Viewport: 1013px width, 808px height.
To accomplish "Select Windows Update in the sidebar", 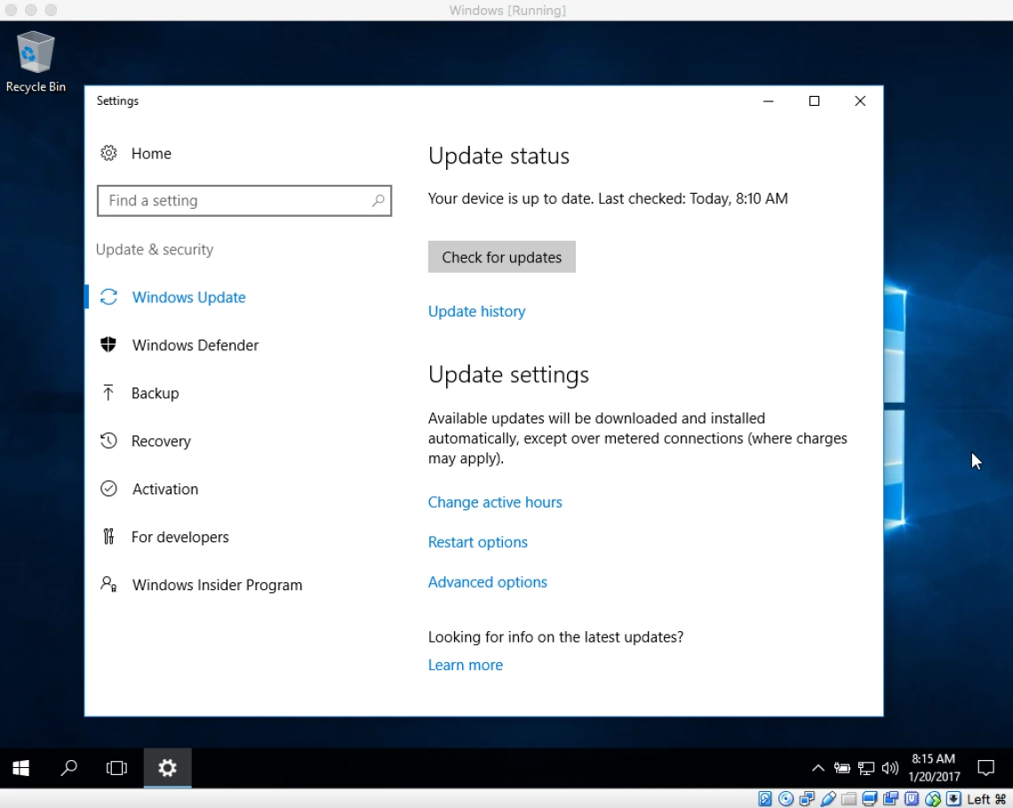I will tap(173, 298).
